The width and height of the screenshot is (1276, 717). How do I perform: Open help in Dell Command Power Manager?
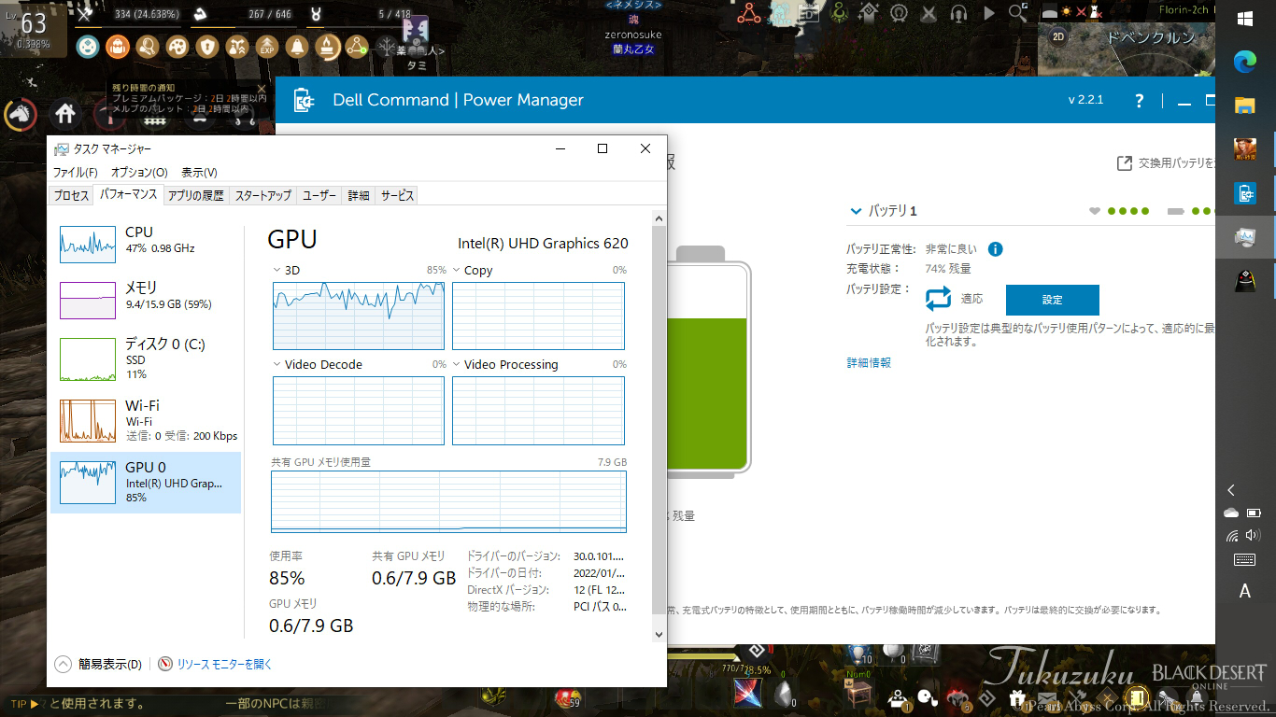pos(1140,101)
